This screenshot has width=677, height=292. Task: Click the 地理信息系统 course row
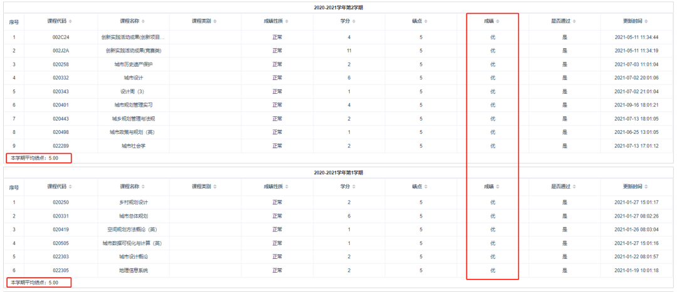[134, 270]
